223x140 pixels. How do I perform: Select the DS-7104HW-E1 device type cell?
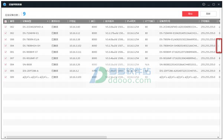coord(30,33)
